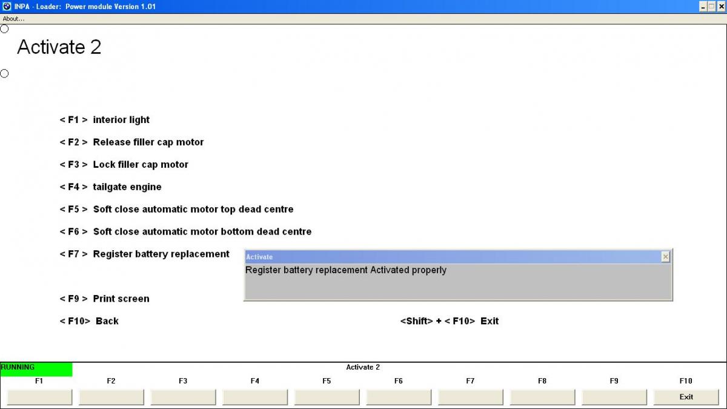Image resolution: width=727 pixels, height=409 pixels.
Task: Click the 'Activate 2' status bar label
Action: point(363,367)
